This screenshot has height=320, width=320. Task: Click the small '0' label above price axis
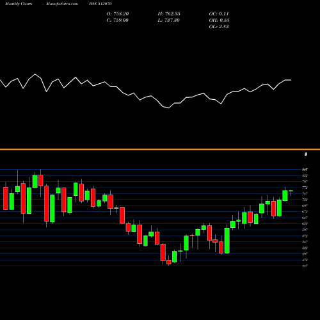pyautogui.click(x=306, y=154)
